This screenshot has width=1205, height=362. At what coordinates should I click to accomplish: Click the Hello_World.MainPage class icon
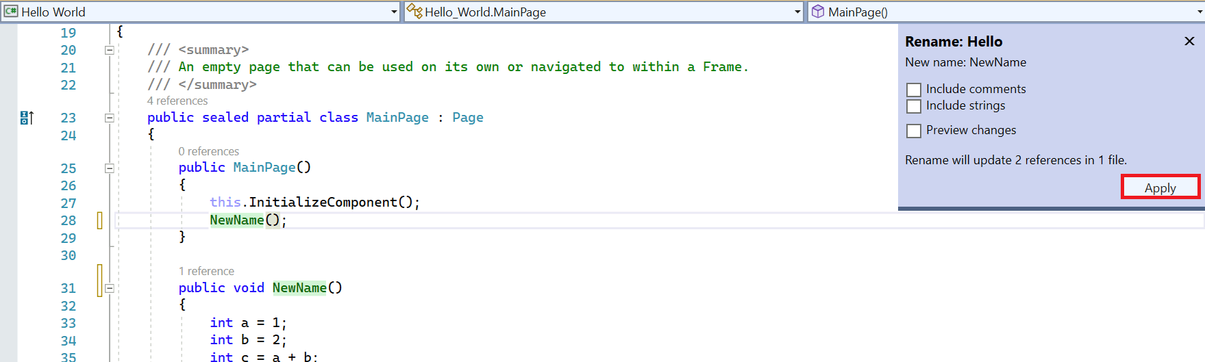(414, 12)
